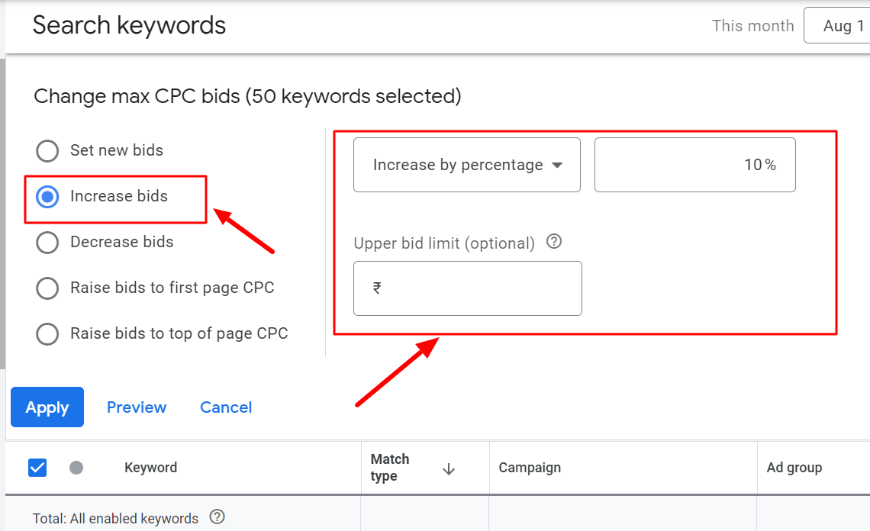
Task: Click the Upper bid limit rupee field
Action: point(468,288)
